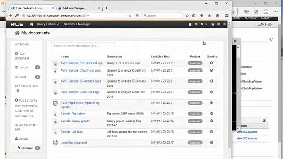Click the flag tour icon in Hue navbar
Screen dimensions: 283x159
point(218,24)
